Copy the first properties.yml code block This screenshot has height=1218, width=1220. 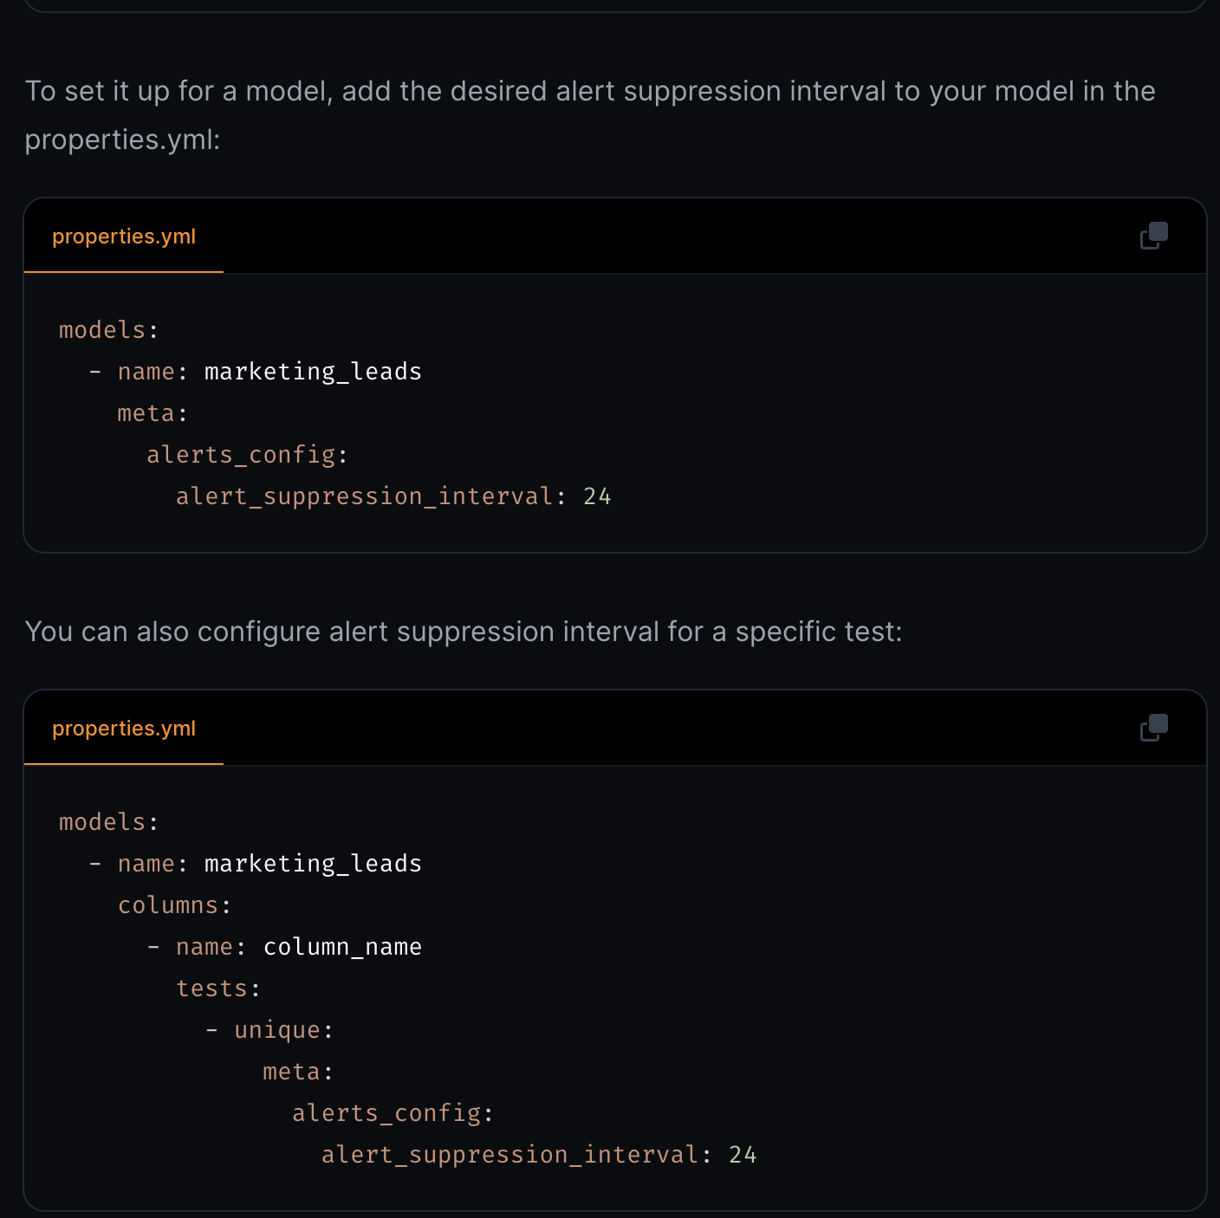point(1153,236)
